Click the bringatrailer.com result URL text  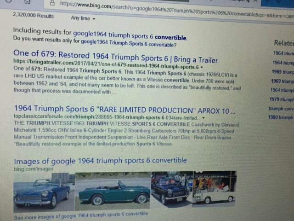pos(106,64)
